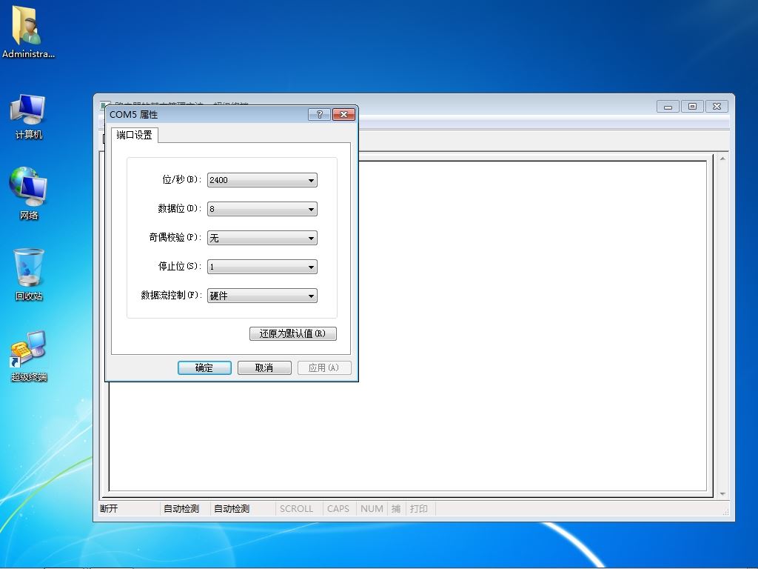
Task: Close the HyperTerminal main window
Action: click(717, 107)
